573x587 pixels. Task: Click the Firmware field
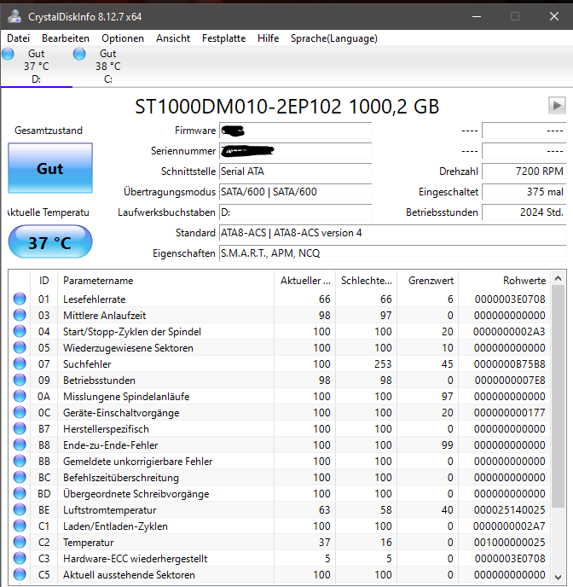(x=296, y=131)
